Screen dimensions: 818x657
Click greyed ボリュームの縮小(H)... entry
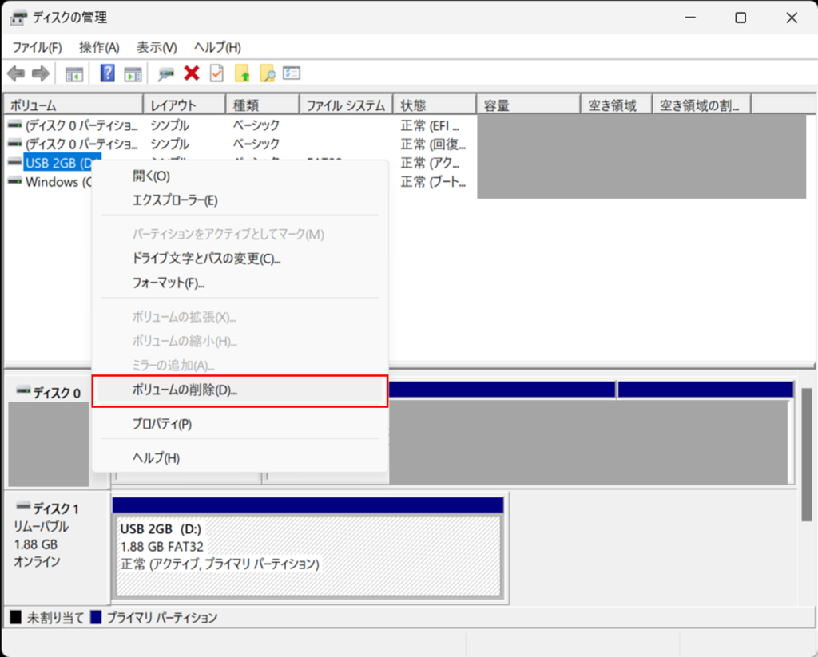pyautogui.click(x=240, y=342)
